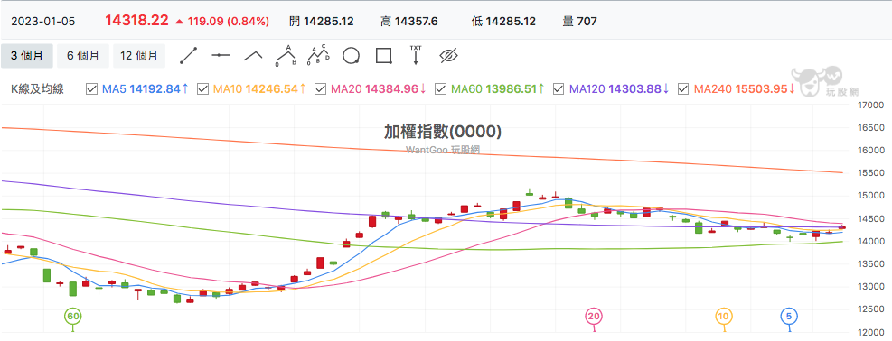
Task: Click the blue 5 marker on timeline
Action: point(788,316)
